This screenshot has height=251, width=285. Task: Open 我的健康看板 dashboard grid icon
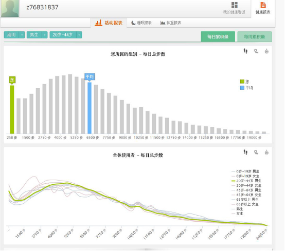pos(235,5)
